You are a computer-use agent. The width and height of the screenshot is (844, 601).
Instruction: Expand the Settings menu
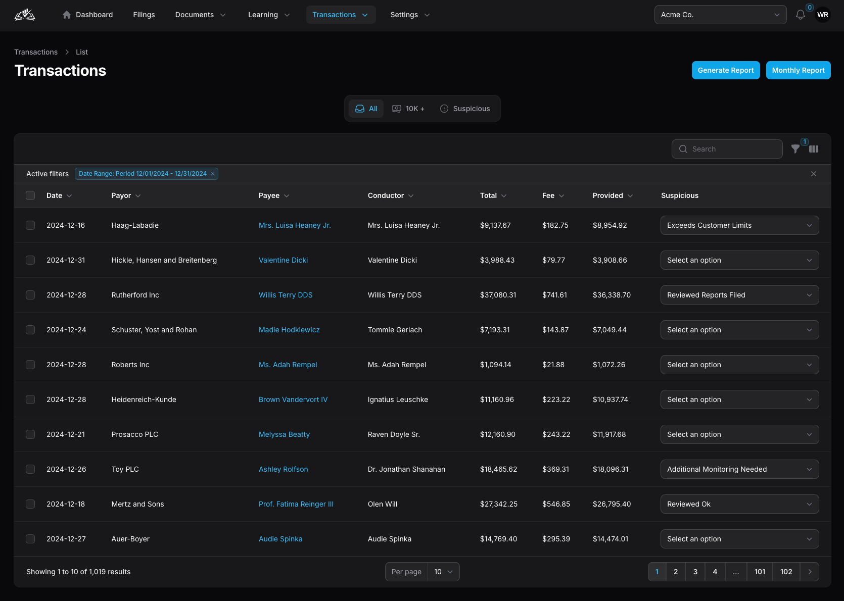[x=410, y=15]
